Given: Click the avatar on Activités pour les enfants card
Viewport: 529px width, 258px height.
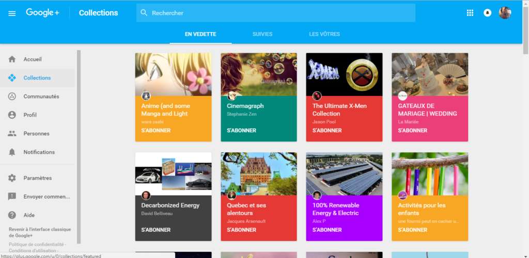Looking at the screenshot, I should (402, 196).
